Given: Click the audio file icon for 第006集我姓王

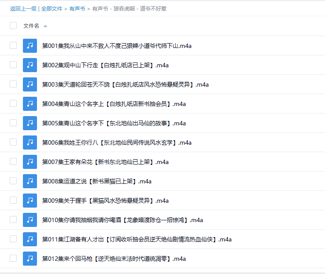Looking at the screenshot, I should [30, 142].
